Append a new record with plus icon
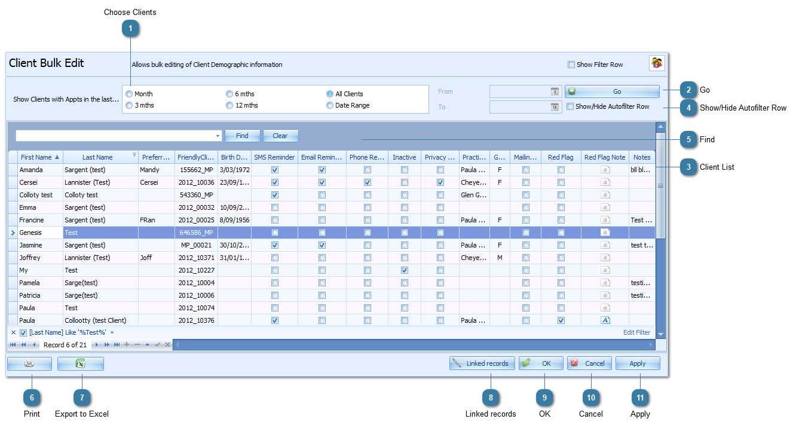The height and width of the screenshot is (428, 796). click(x=127, y=345)
